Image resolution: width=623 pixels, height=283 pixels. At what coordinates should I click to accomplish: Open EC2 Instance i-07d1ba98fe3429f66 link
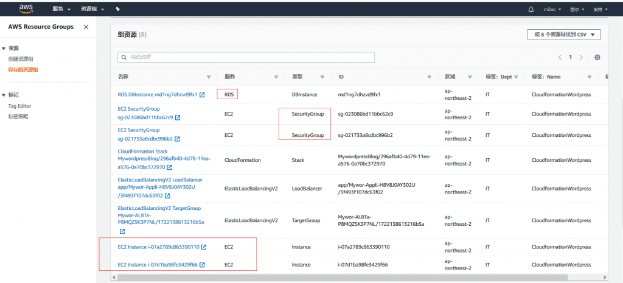point(158,265)
